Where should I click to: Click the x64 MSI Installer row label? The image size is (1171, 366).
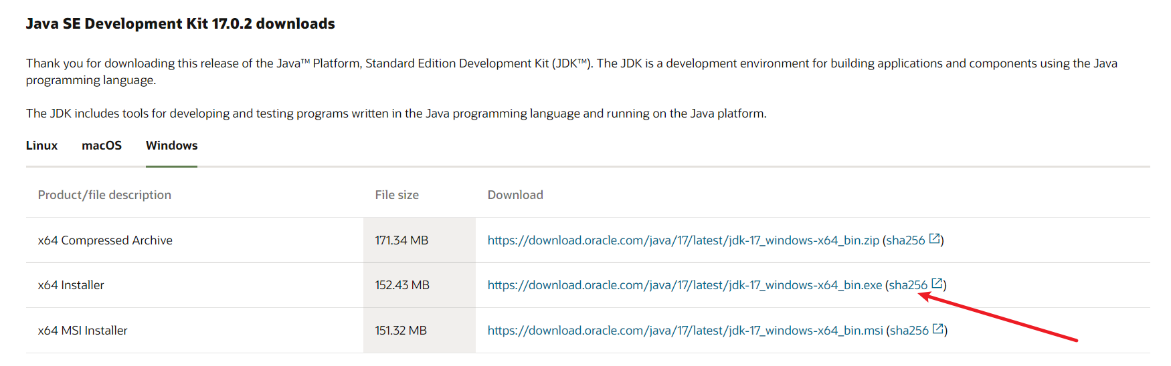coord(82,331)
